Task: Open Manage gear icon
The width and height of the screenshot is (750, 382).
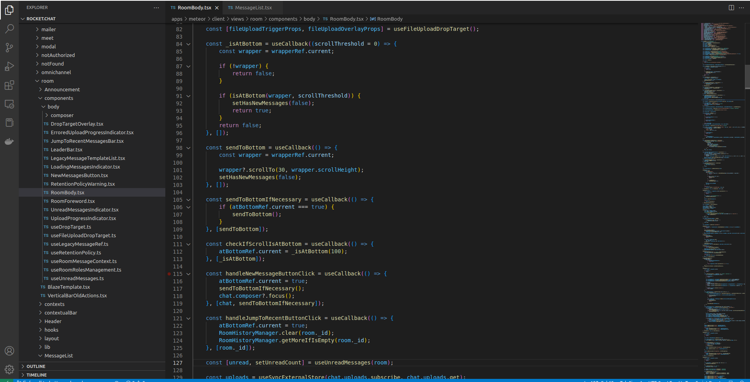Action: click(9, 369)
